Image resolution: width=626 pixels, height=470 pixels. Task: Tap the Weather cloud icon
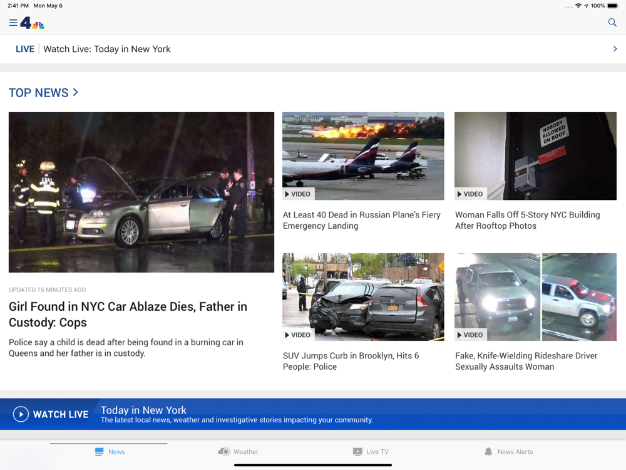coord(224,451)
